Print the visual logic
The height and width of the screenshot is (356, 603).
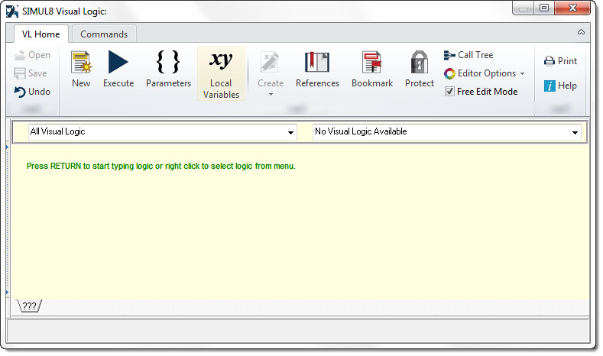point(560,61)
